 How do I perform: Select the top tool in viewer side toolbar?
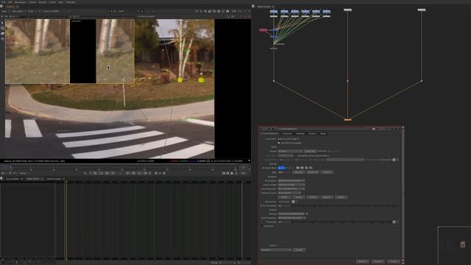[2, 23]
